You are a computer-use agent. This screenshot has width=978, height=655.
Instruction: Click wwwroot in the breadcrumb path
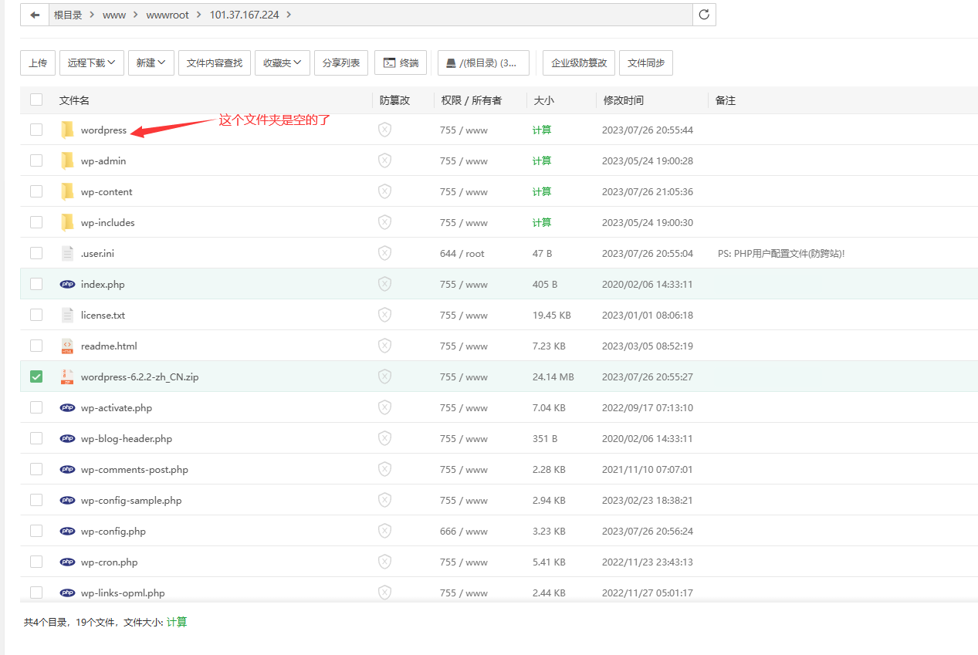click(x=168, y=15)
